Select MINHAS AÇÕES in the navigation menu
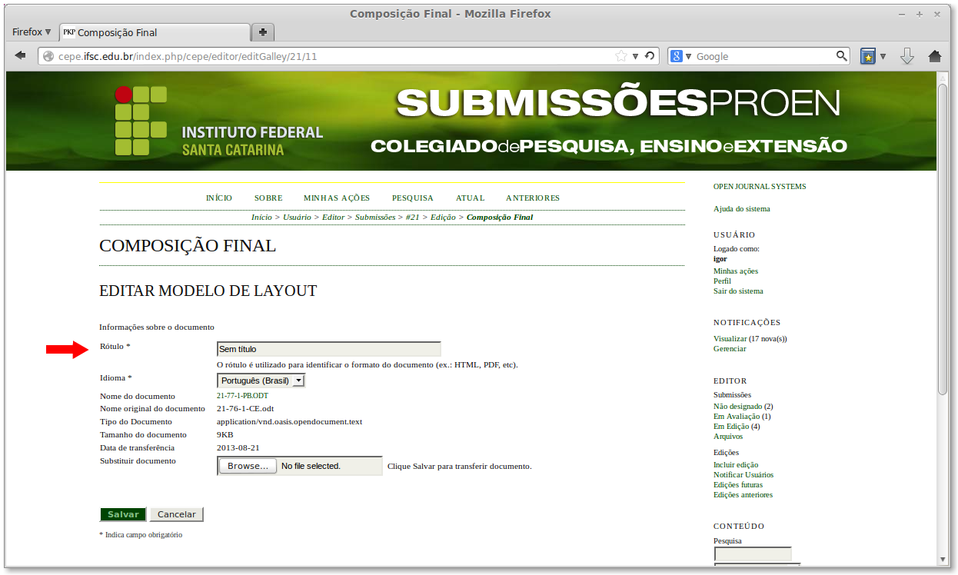Viewport: 958px width, 575px height. point(336,198)
